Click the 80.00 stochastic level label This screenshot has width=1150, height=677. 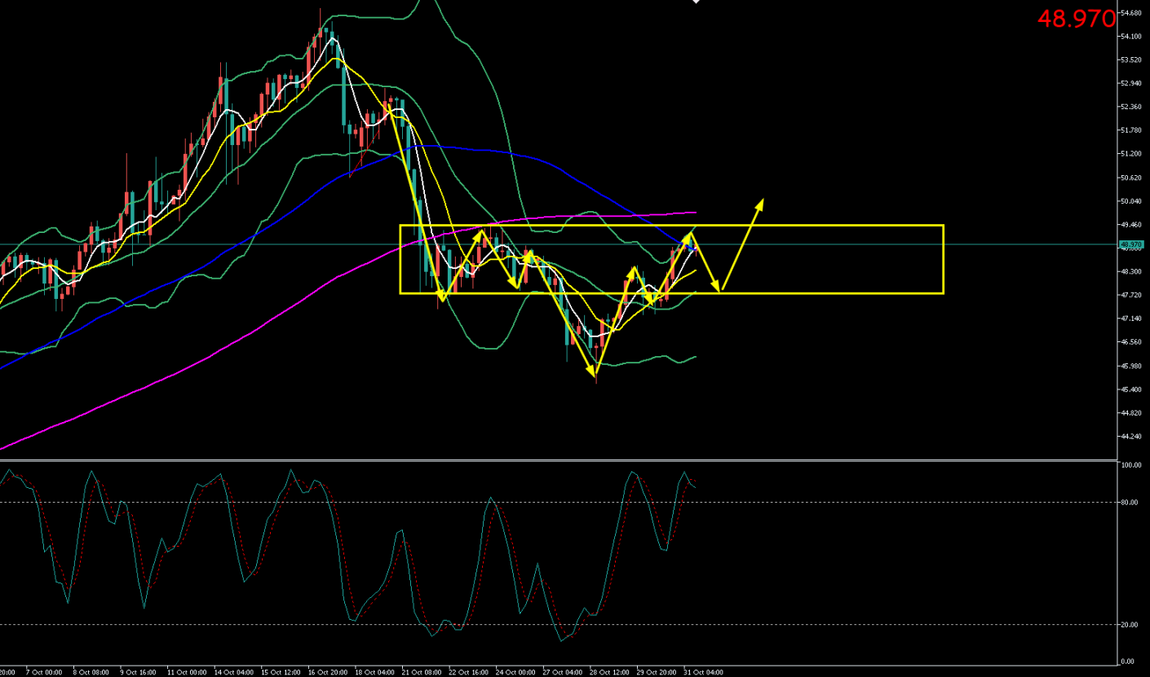pyautogui.click(x=1129, y=503)
